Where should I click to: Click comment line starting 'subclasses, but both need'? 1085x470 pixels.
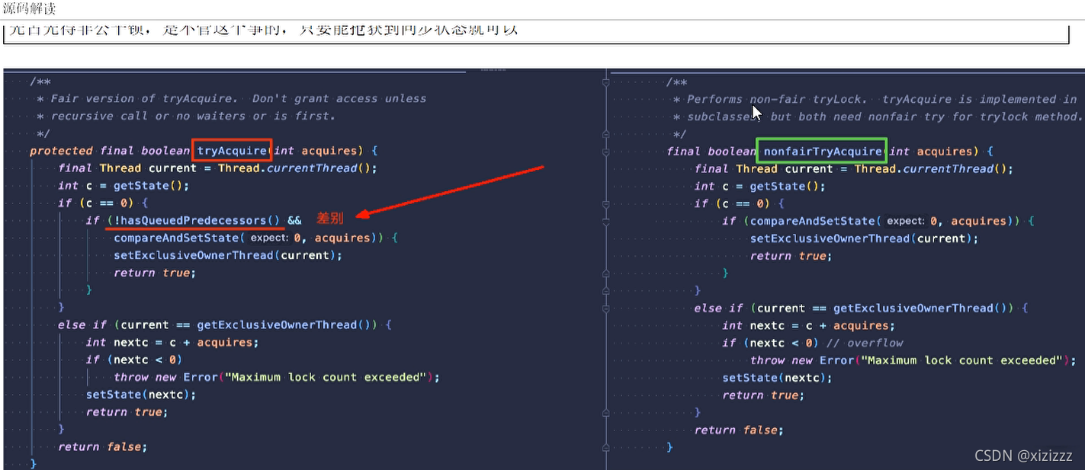coord(884,117)
